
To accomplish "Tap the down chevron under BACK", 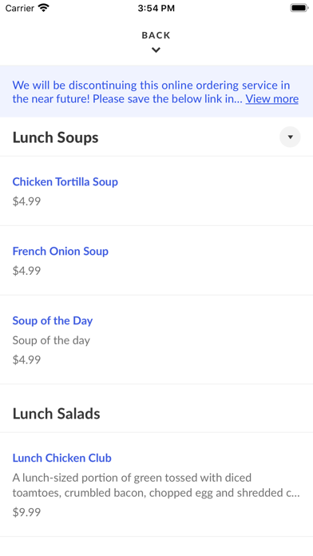I will tap(156, 50).
